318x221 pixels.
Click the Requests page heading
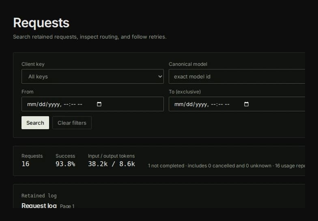click(x=41, y=23)
